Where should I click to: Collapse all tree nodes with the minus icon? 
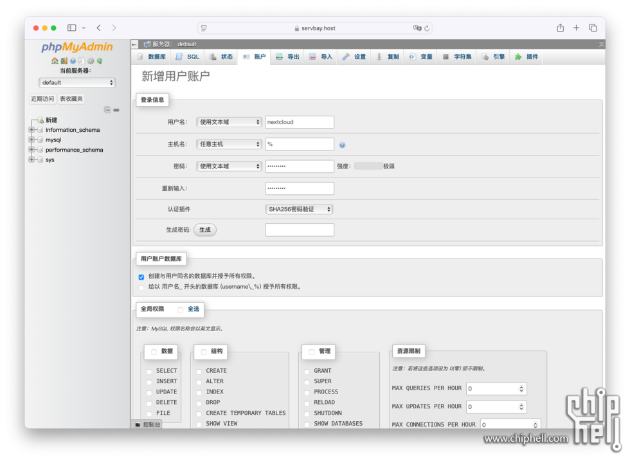(x=107, y=110)
